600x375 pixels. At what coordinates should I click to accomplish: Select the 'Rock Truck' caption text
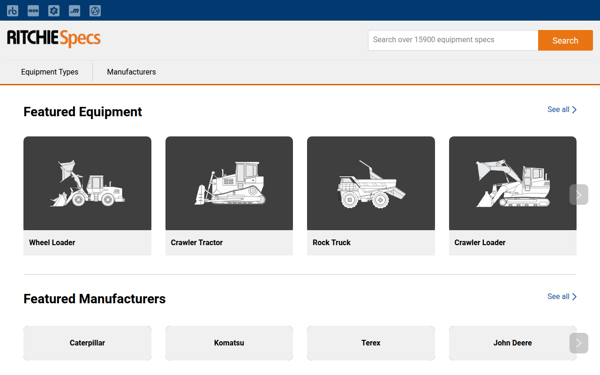[x=331, y=242]
